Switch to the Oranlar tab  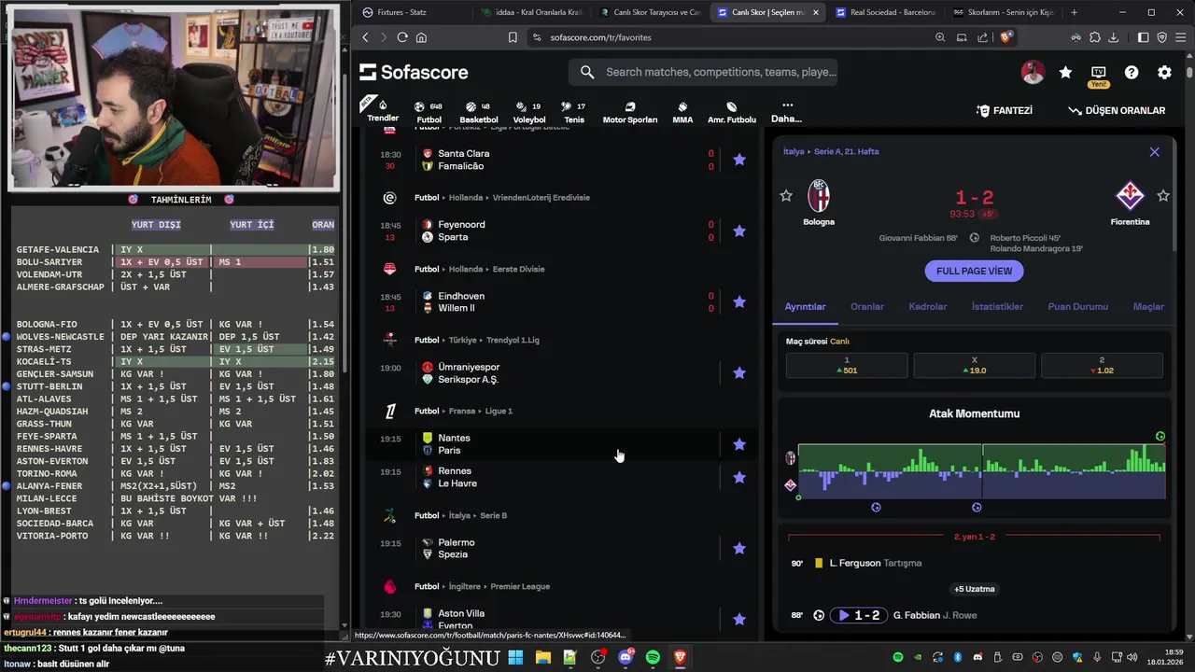click(867, 306)
